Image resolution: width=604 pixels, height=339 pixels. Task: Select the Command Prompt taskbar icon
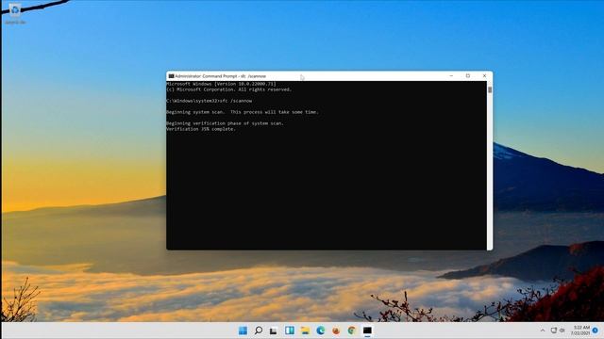[367, 331]
